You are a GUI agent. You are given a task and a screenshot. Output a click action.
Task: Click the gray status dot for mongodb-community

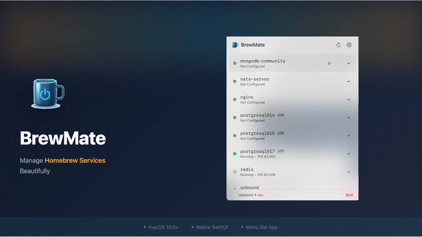pyautogui.click(x=235, y=63)
